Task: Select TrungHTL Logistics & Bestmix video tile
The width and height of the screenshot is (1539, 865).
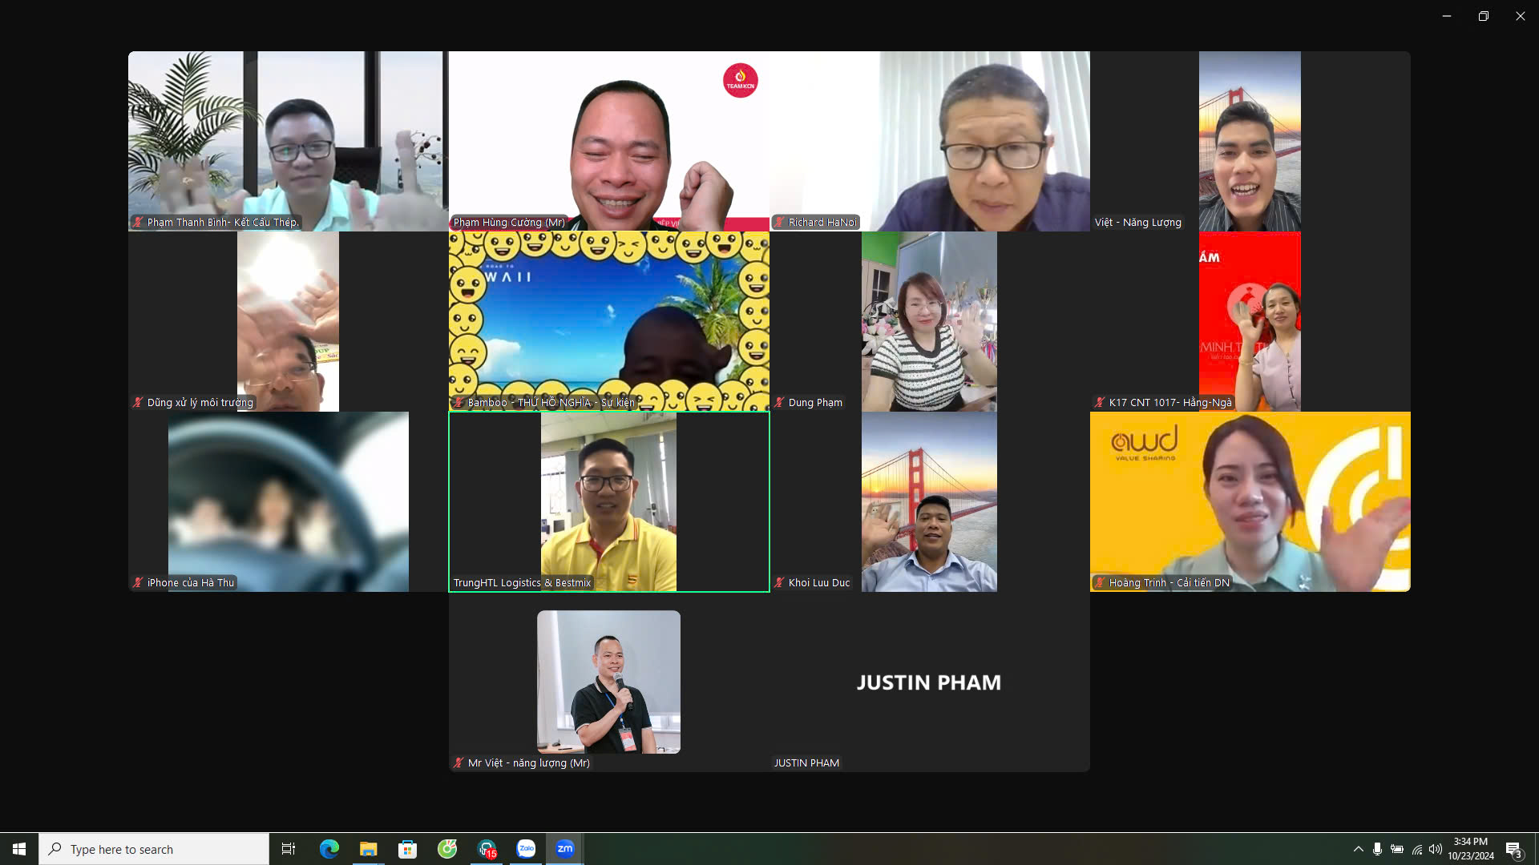Action: point(608,502)
